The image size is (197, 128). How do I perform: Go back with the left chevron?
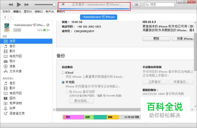5,17
